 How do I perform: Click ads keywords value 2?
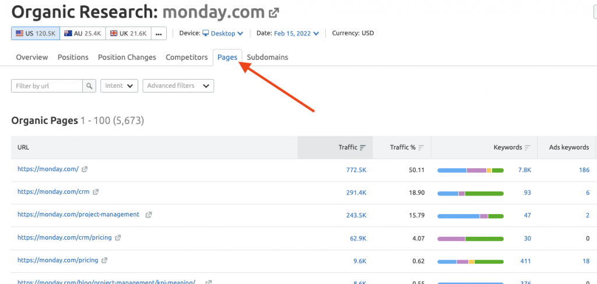pos(588,215)
